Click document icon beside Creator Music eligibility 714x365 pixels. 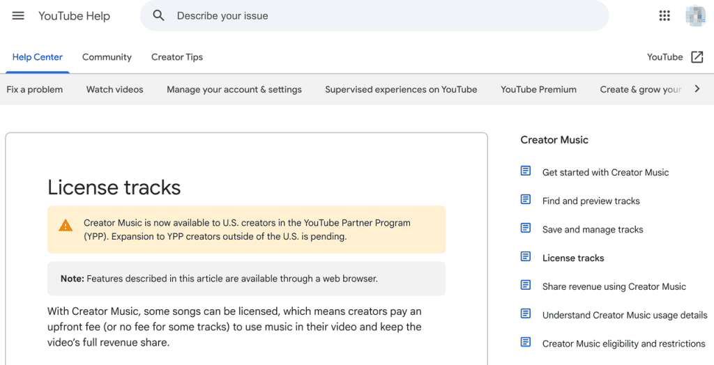[526, 342]
